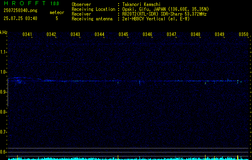Click the 0342 time marker

point(51,34)
